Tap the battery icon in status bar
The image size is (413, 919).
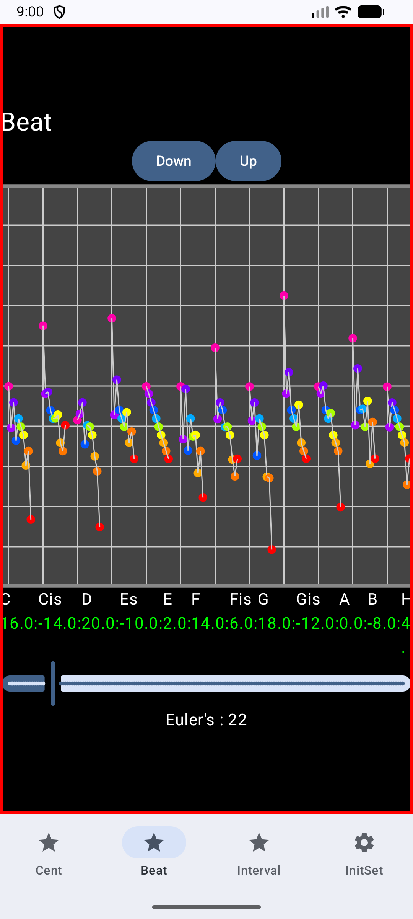point(371,12)
